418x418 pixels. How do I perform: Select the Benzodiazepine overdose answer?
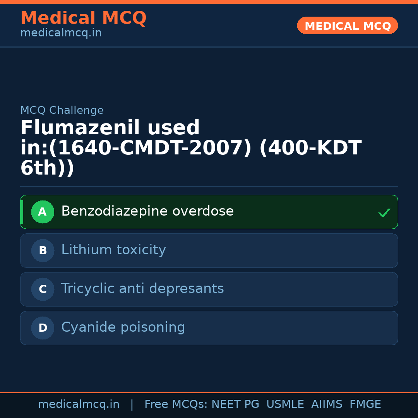(x=147, y=211)
